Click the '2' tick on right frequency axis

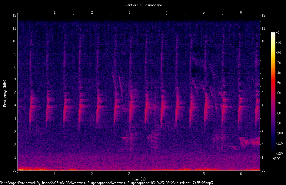coord(262,144)
